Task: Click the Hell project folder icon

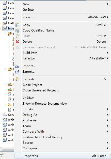Action: pyautogui.click(x=5, y=23)
